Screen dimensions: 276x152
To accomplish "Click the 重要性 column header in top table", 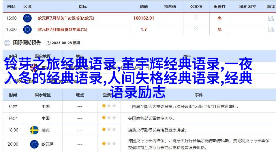I will click(219, 7).
